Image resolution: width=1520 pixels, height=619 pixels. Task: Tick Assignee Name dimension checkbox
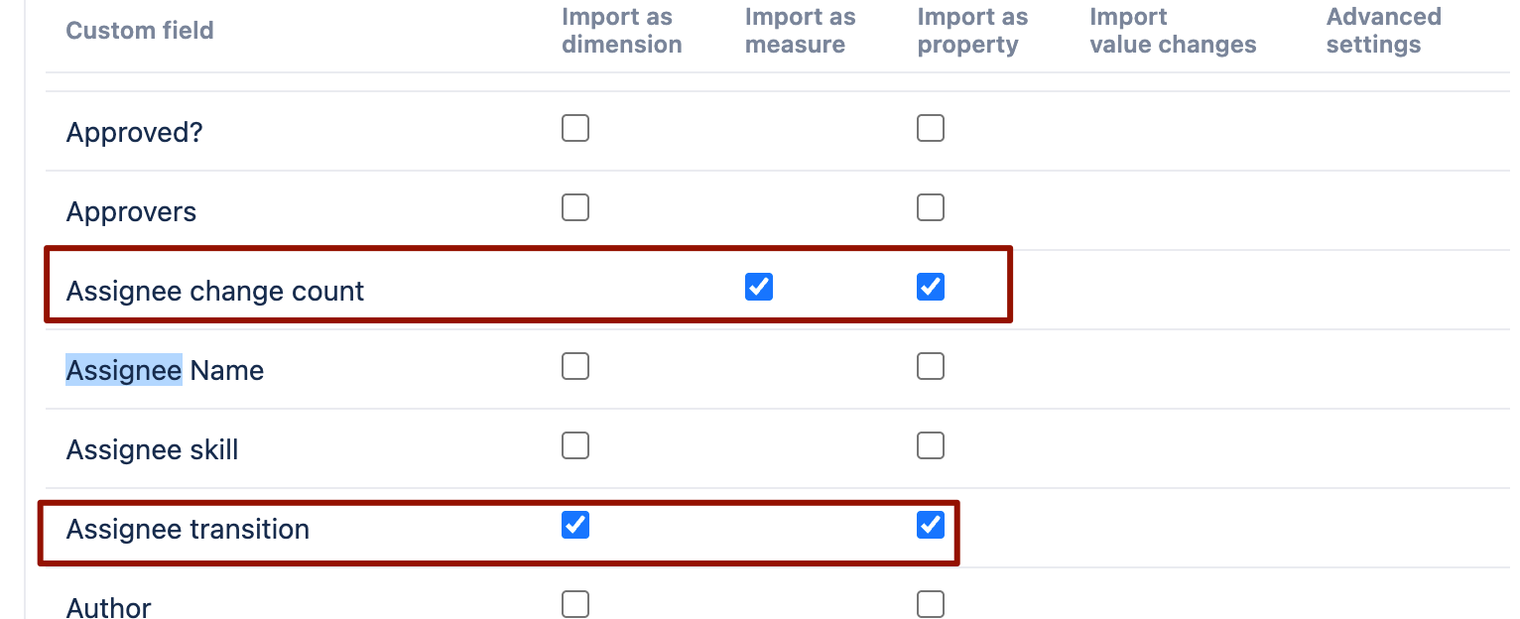coord(575,366)
